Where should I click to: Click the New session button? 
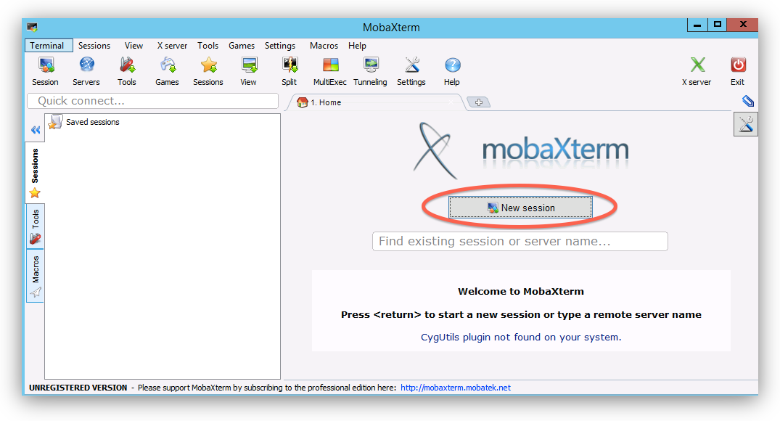pos(520,208)
